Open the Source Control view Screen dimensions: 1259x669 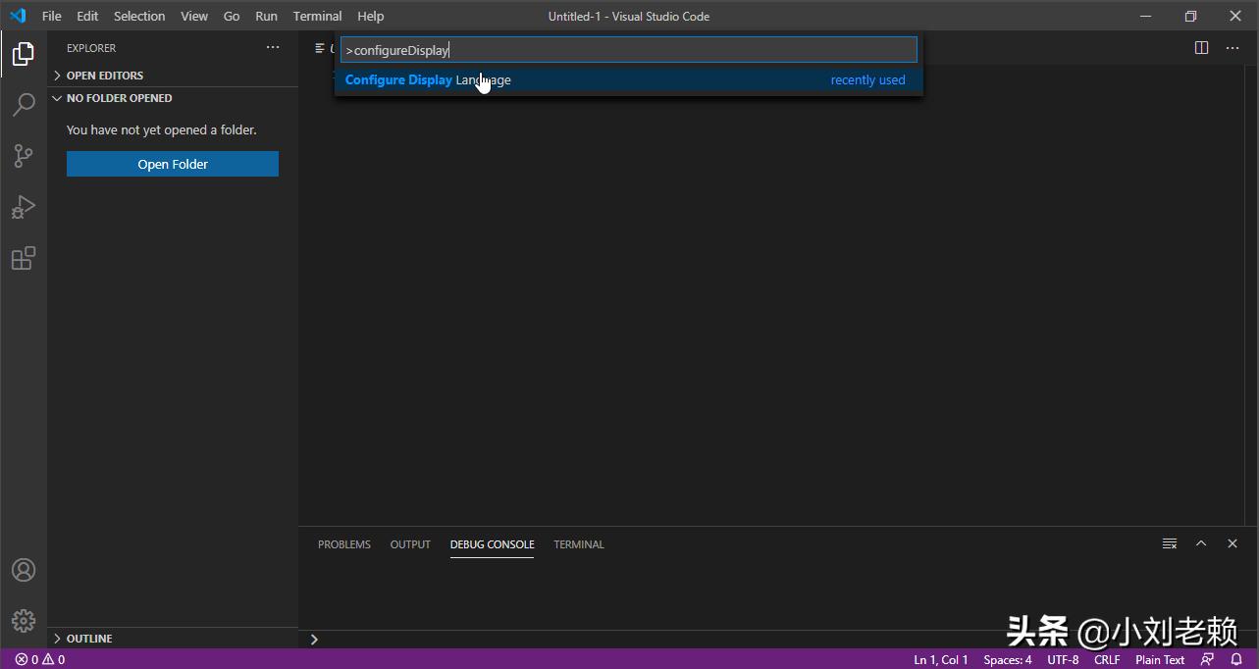click(x=23, y=155)
